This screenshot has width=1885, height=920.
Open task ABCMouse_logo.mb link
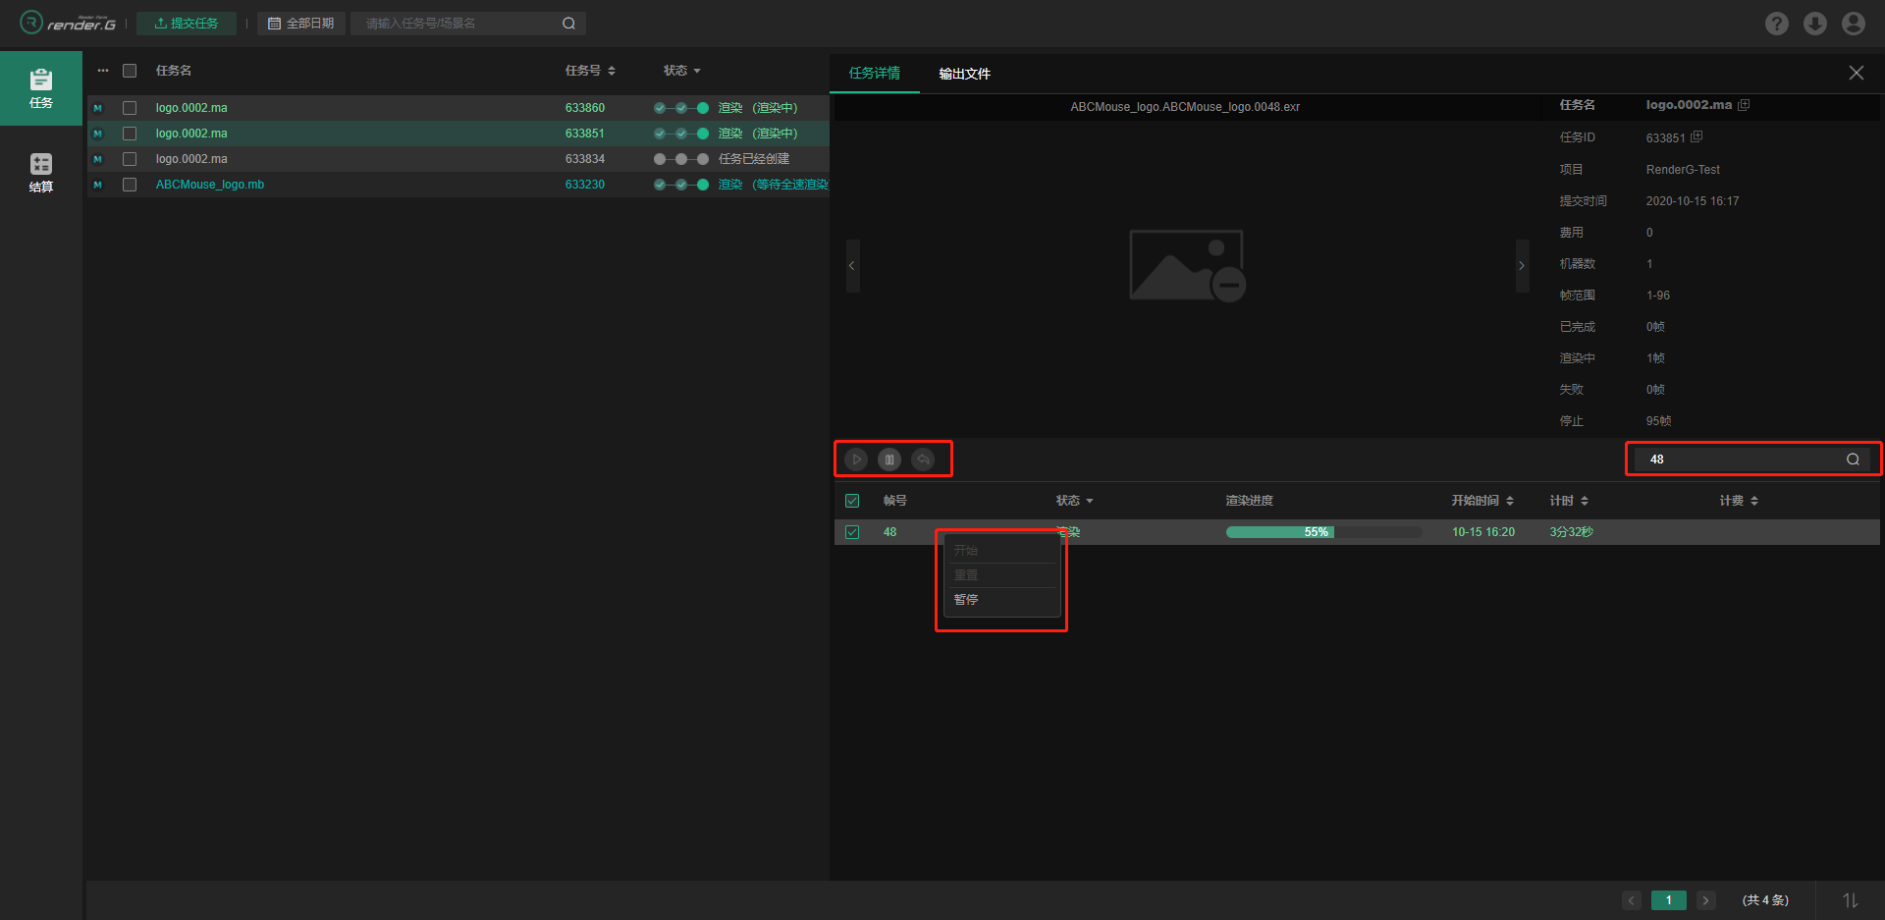[210, 185]
